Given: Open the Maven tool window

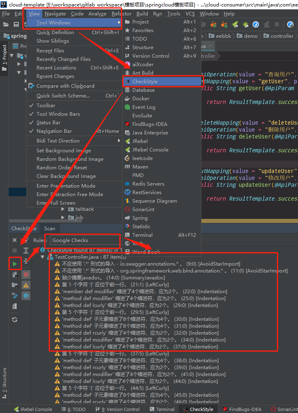Looking at the screenshot, I should [140, 167].
